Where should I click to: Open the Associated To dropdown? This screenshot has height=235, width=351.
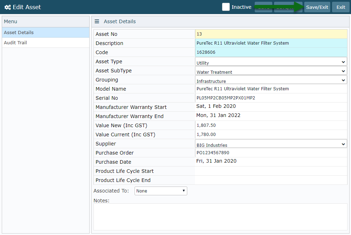tap(161, 191)
